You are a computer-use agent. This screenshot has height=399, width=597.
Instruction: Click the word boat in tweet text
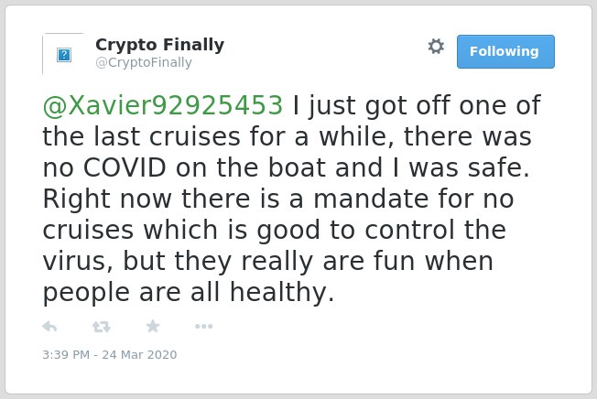pos(297,167)
